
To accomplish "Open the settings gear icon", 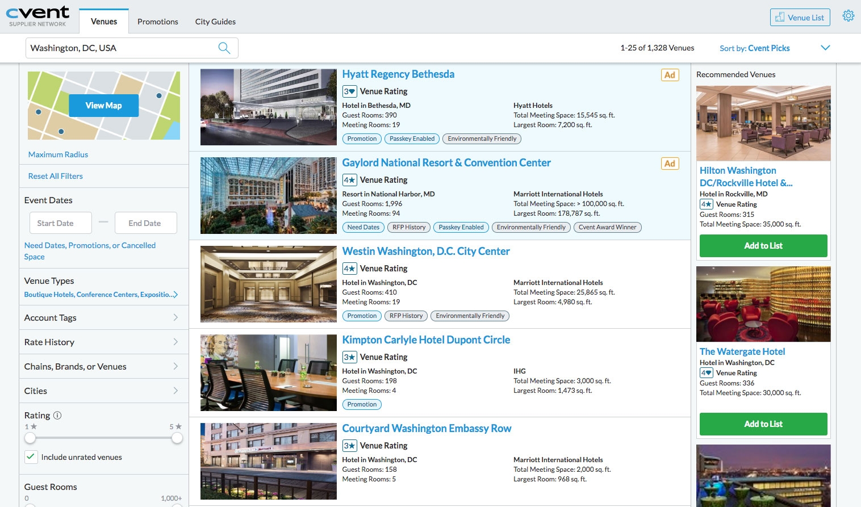I will click(x=848, y=16).
